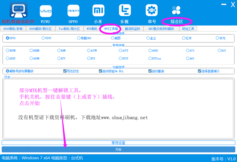Screen dimensions: 237x162
Task: Choose the A59M model
Action: [31, 58]
